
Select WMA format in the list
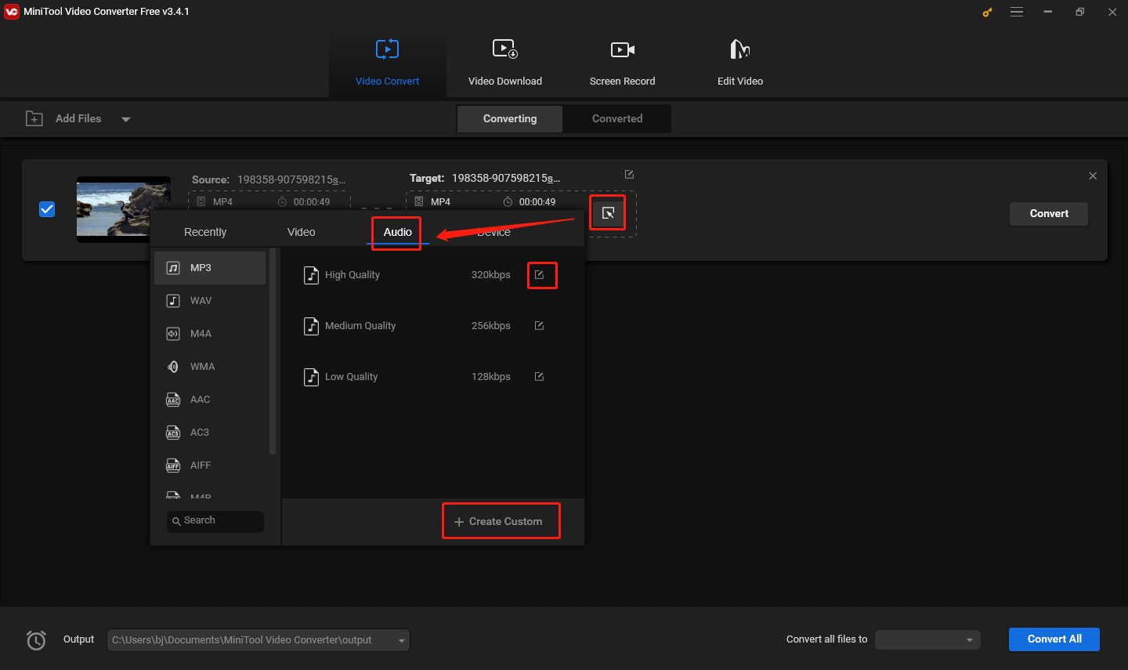210,367
